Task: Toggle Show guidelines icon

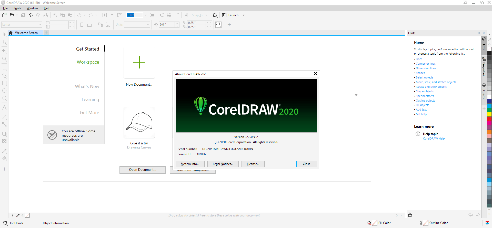Action: point(177,15)
